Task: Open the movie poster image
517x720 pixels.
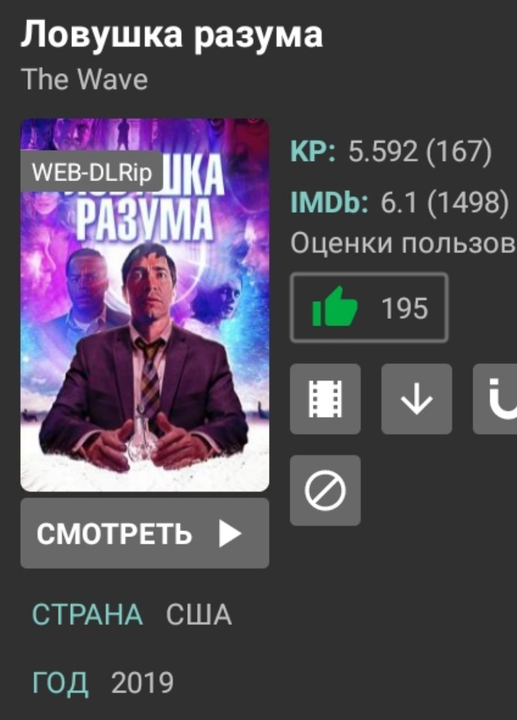Action: point(145,305)
